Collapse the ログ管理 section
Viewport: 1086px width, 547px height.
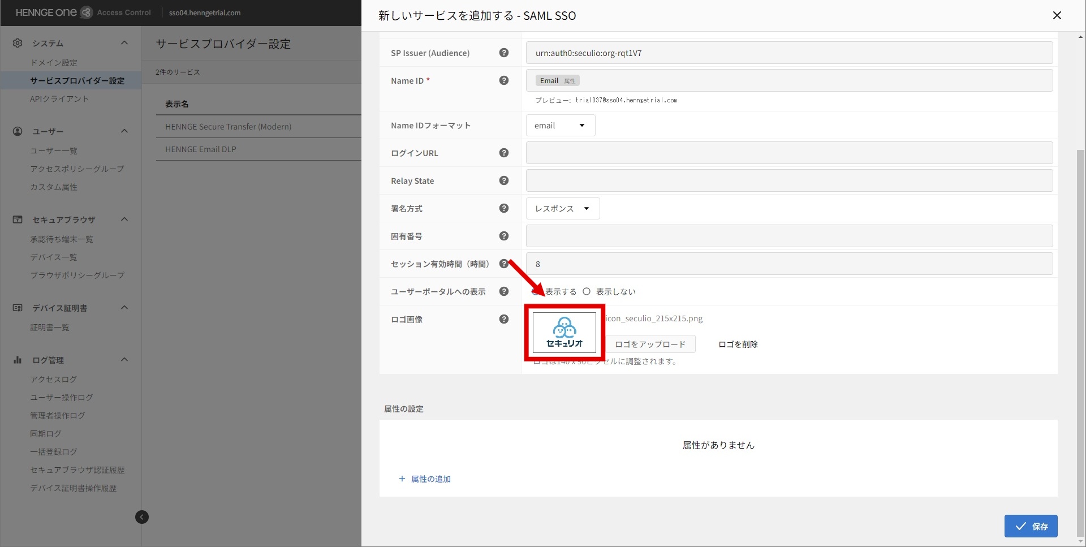124,360
